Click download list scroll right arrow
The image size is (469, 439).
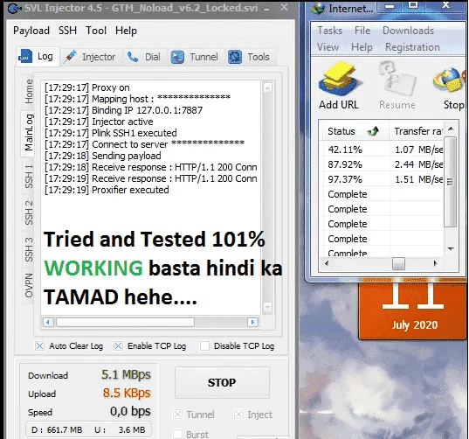[436, 263]
